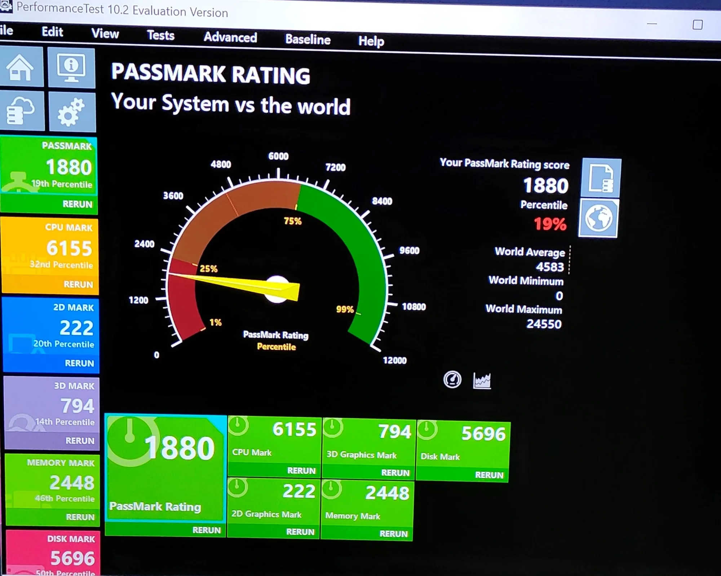Open the Advanced menu
This screenshot has height=576, width=721.
[x=230, y=37]
